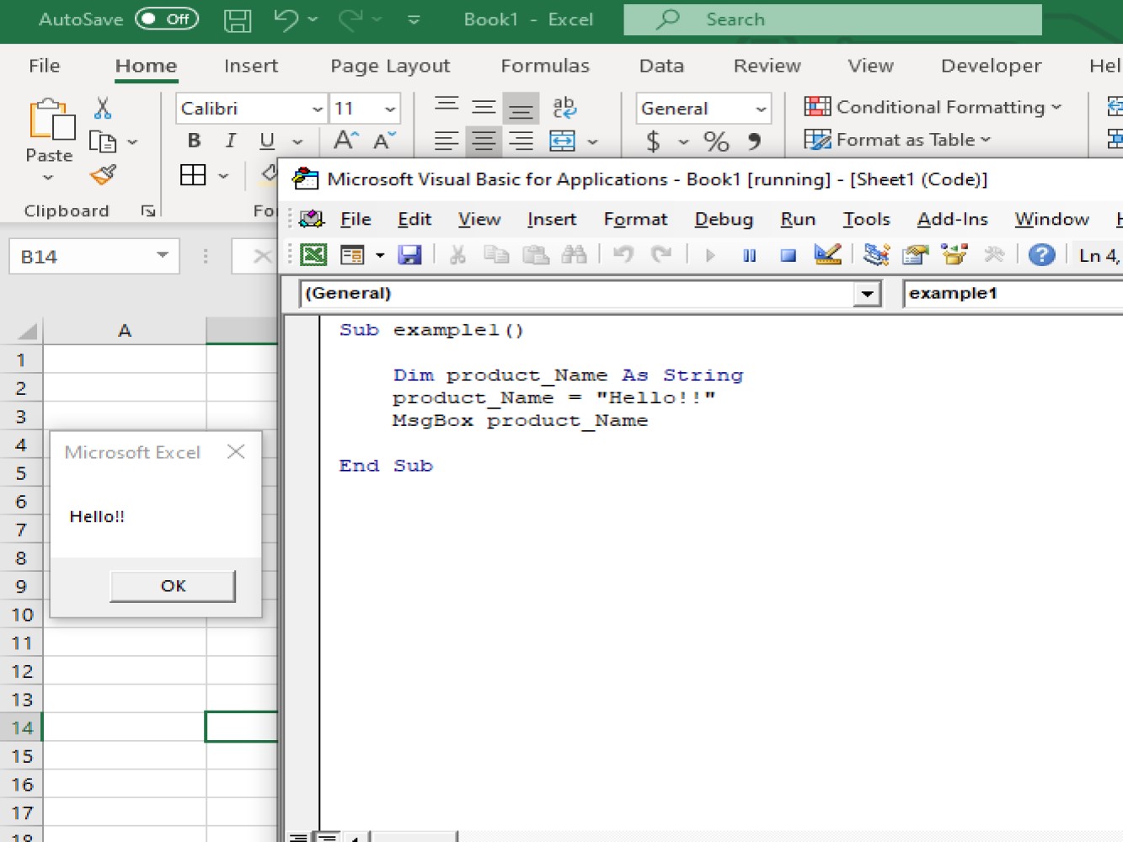
Task: Toggle Top Align in ribbon
Action: [447, 107]
